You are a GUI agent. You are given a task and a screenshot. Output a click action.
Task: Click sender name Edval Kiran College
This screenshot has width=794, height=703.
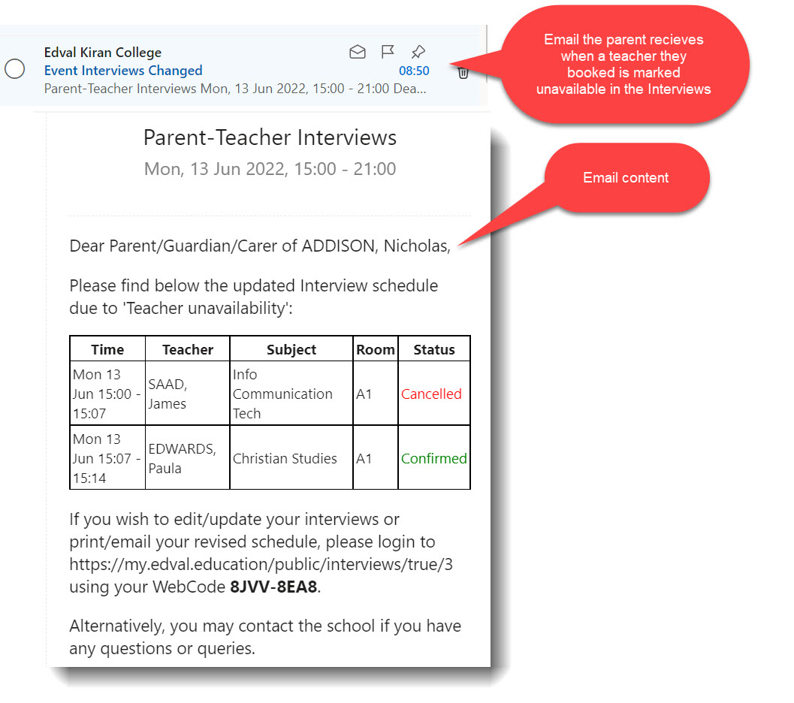click(103, 52)
